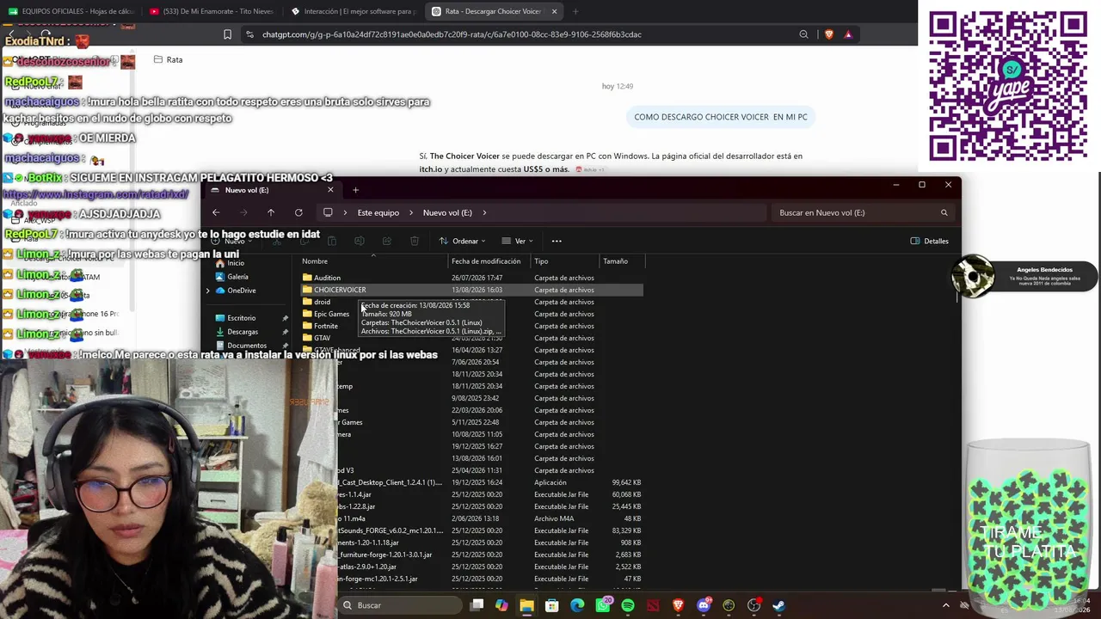Open the Rata GPT header in ChatGPT

(168, 59)
